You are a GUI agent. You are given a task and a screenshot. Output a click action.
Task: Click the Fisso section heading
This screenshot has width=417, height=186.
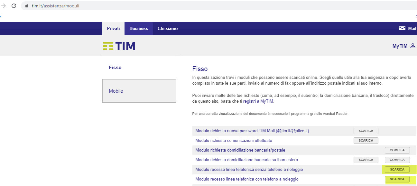[x=200, y=69]
